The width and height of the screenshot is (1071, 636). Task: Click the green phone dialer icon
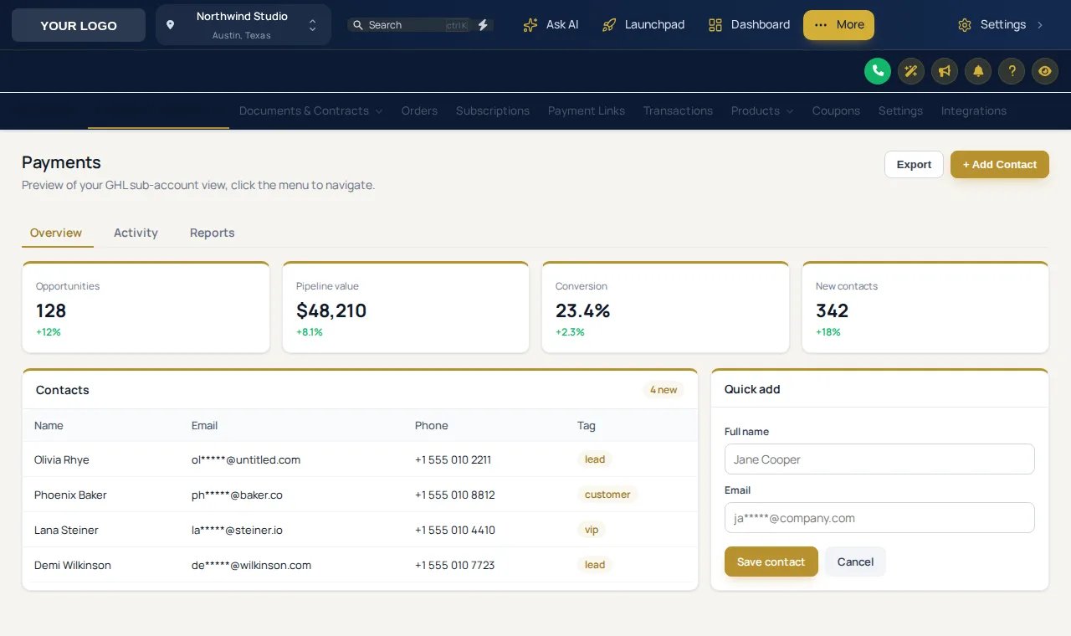[877, 71]
